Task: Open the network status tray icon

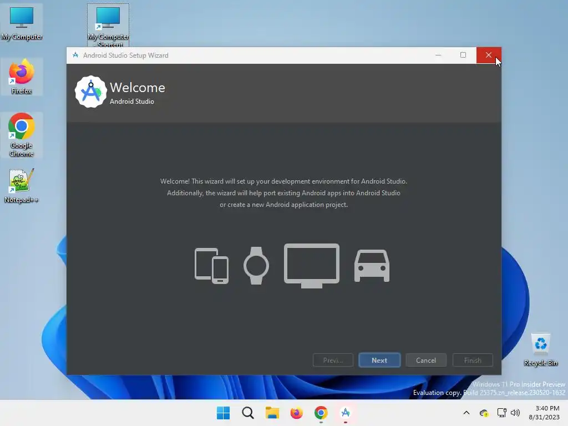Action: (501, 413)
